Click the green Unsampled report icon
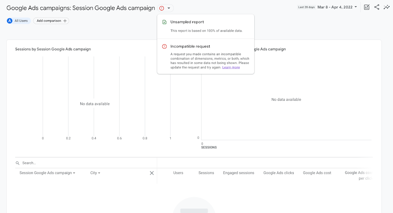Screen dimensions: 393x213 [x=164, y=22]
